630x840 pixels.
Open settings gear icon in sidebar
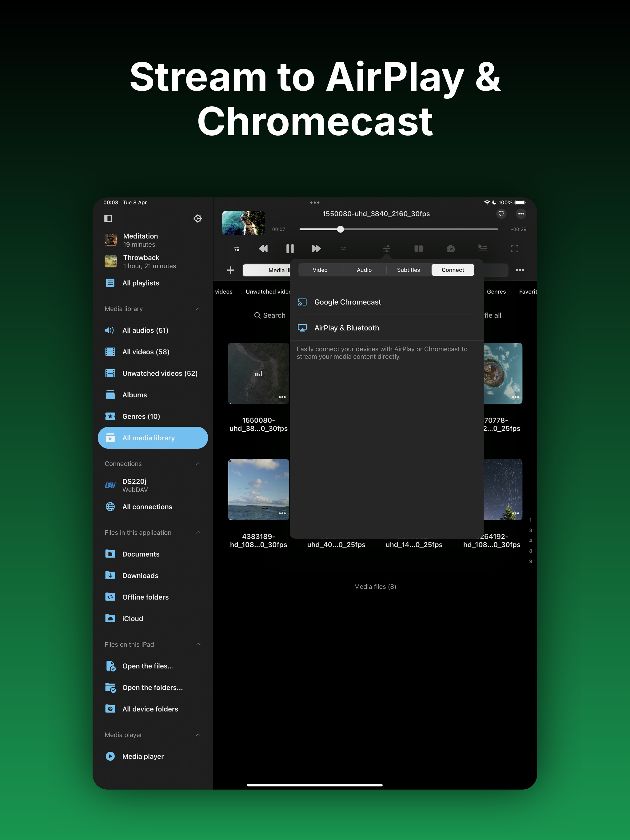click(x=197, y=218)
